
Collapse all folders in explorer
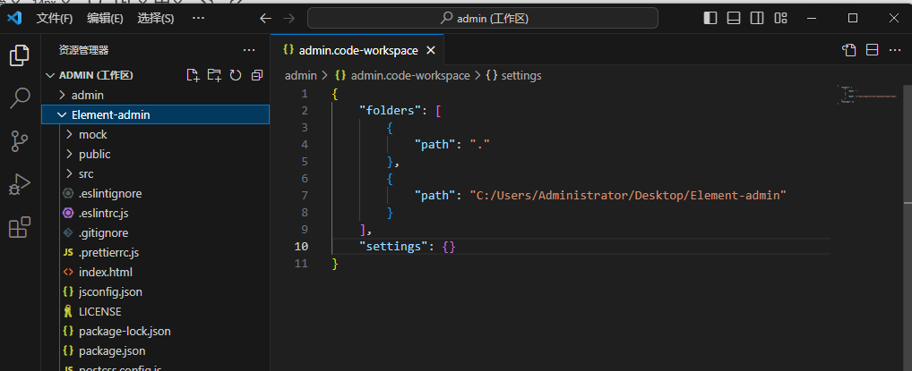point(257,75)
